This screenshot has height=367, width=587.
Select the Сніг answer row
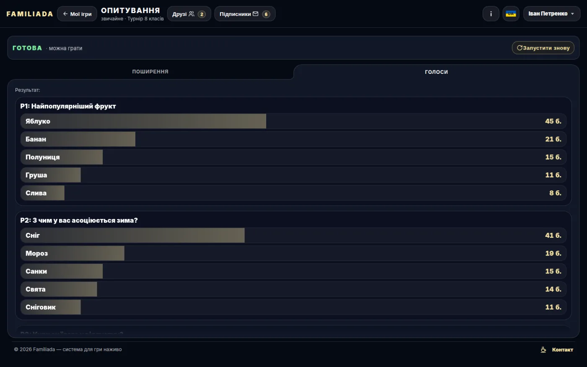[x=293, y=235]
